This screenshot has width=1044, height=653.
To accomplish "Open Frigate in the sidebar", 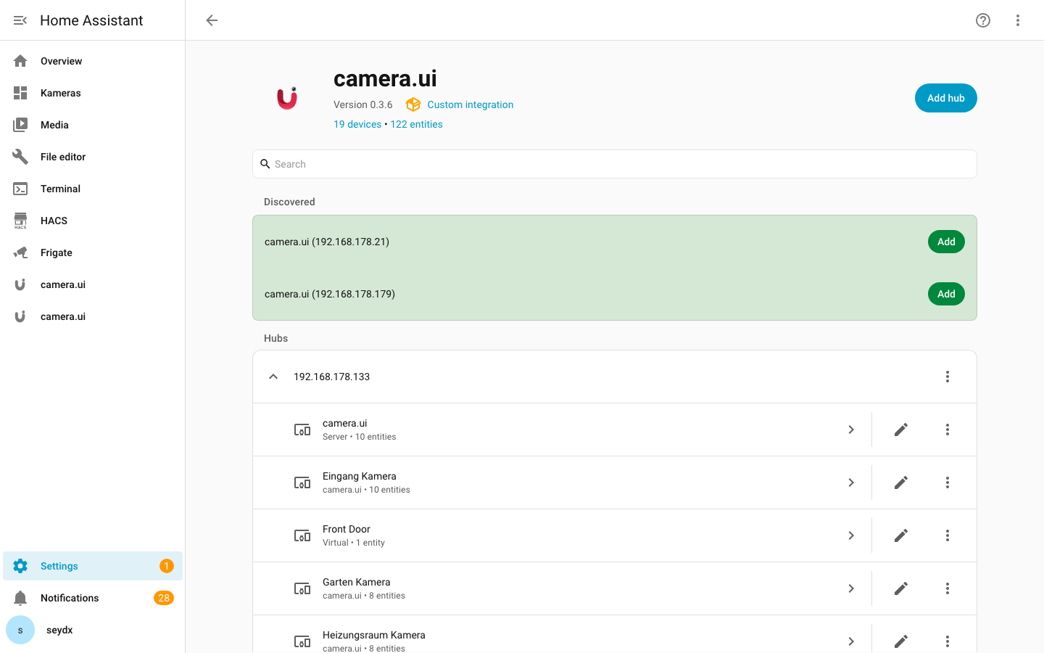I will (x=93, y=252).
